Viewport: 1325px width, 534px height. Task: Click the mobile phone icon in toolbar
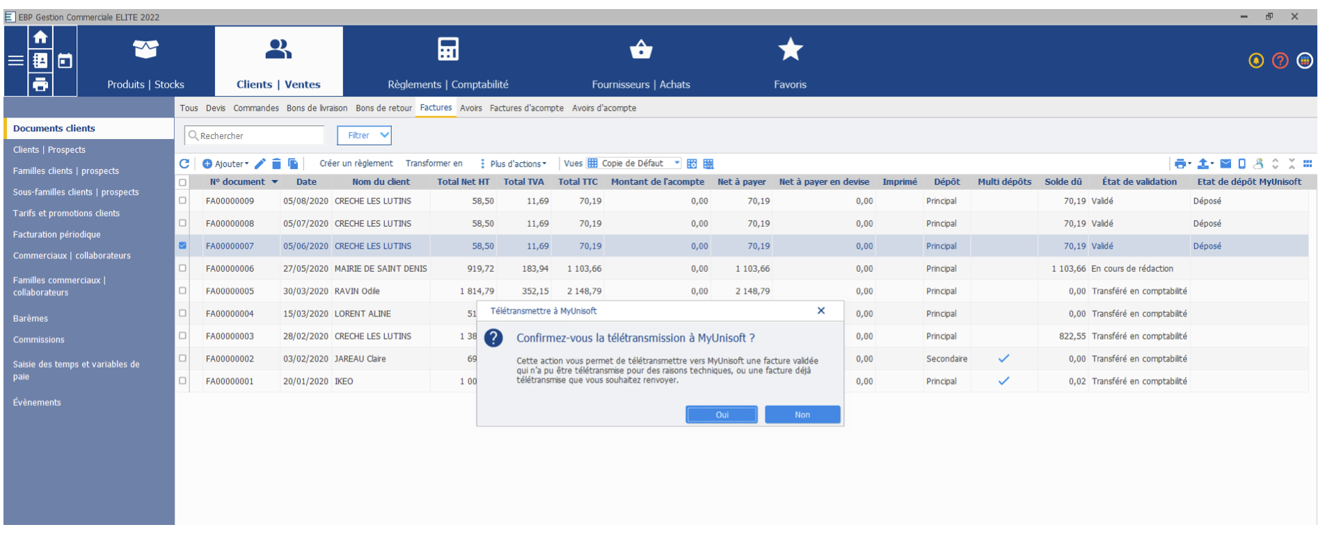point(1242,164)
